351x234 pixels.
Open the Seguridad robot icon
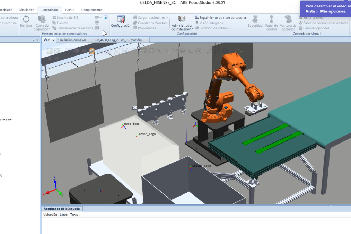click(255, 19)
